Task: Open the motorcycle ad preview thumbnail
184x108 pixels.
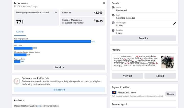Action: [167, 62]
